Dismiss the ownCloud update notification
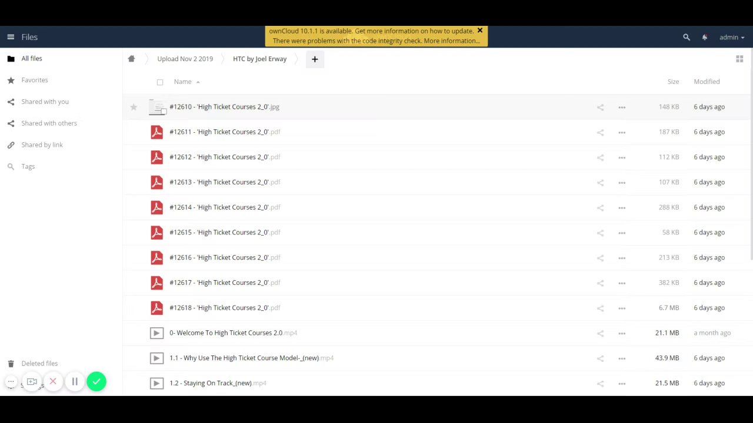Viewport: 753px width, 423px height. pyautogui.click(x=479, y=31)
